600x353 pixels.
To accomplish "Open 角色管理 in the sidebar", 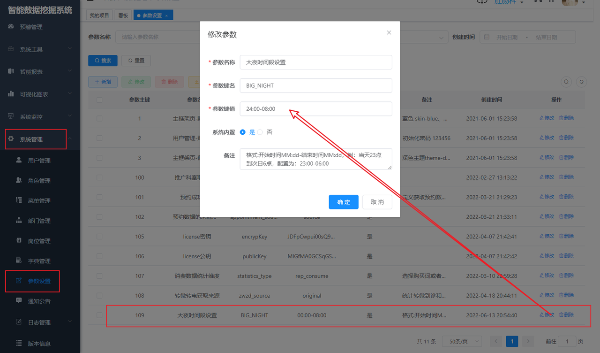I will coord(40,181).
